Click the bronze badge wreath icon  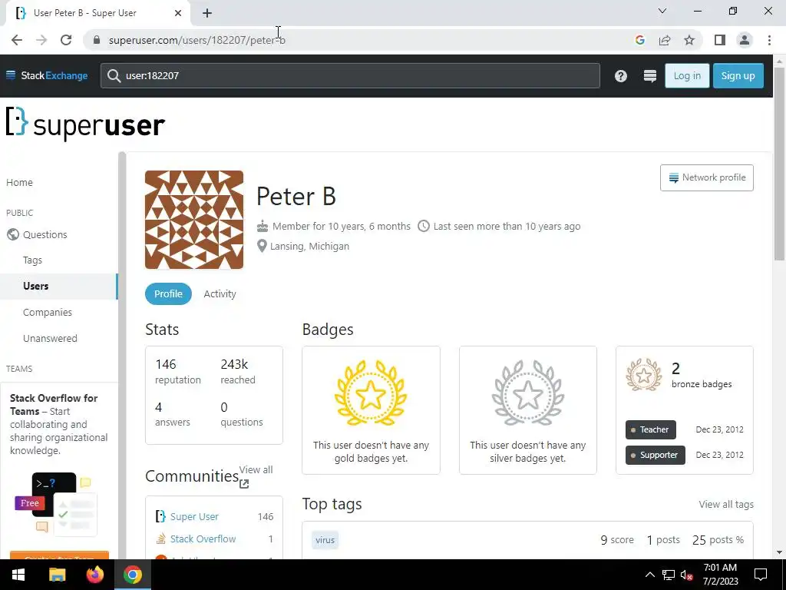(644, 374)
